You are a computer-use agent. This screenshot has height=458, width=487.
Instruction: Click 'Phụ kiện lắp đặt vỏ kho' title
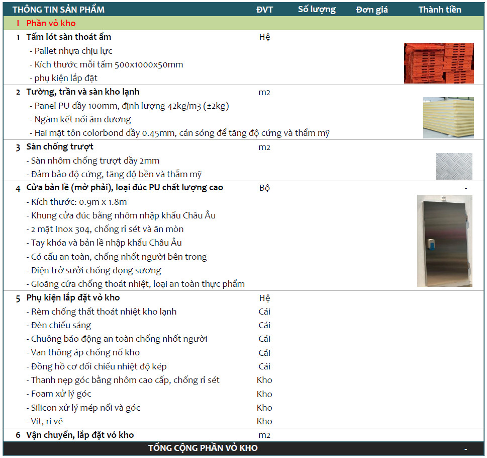(73, 297)
